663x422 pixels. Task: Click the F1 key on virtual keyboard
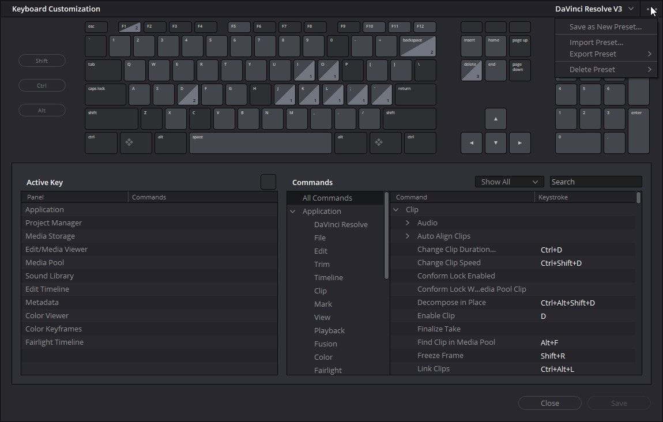(x=129, y=27)
